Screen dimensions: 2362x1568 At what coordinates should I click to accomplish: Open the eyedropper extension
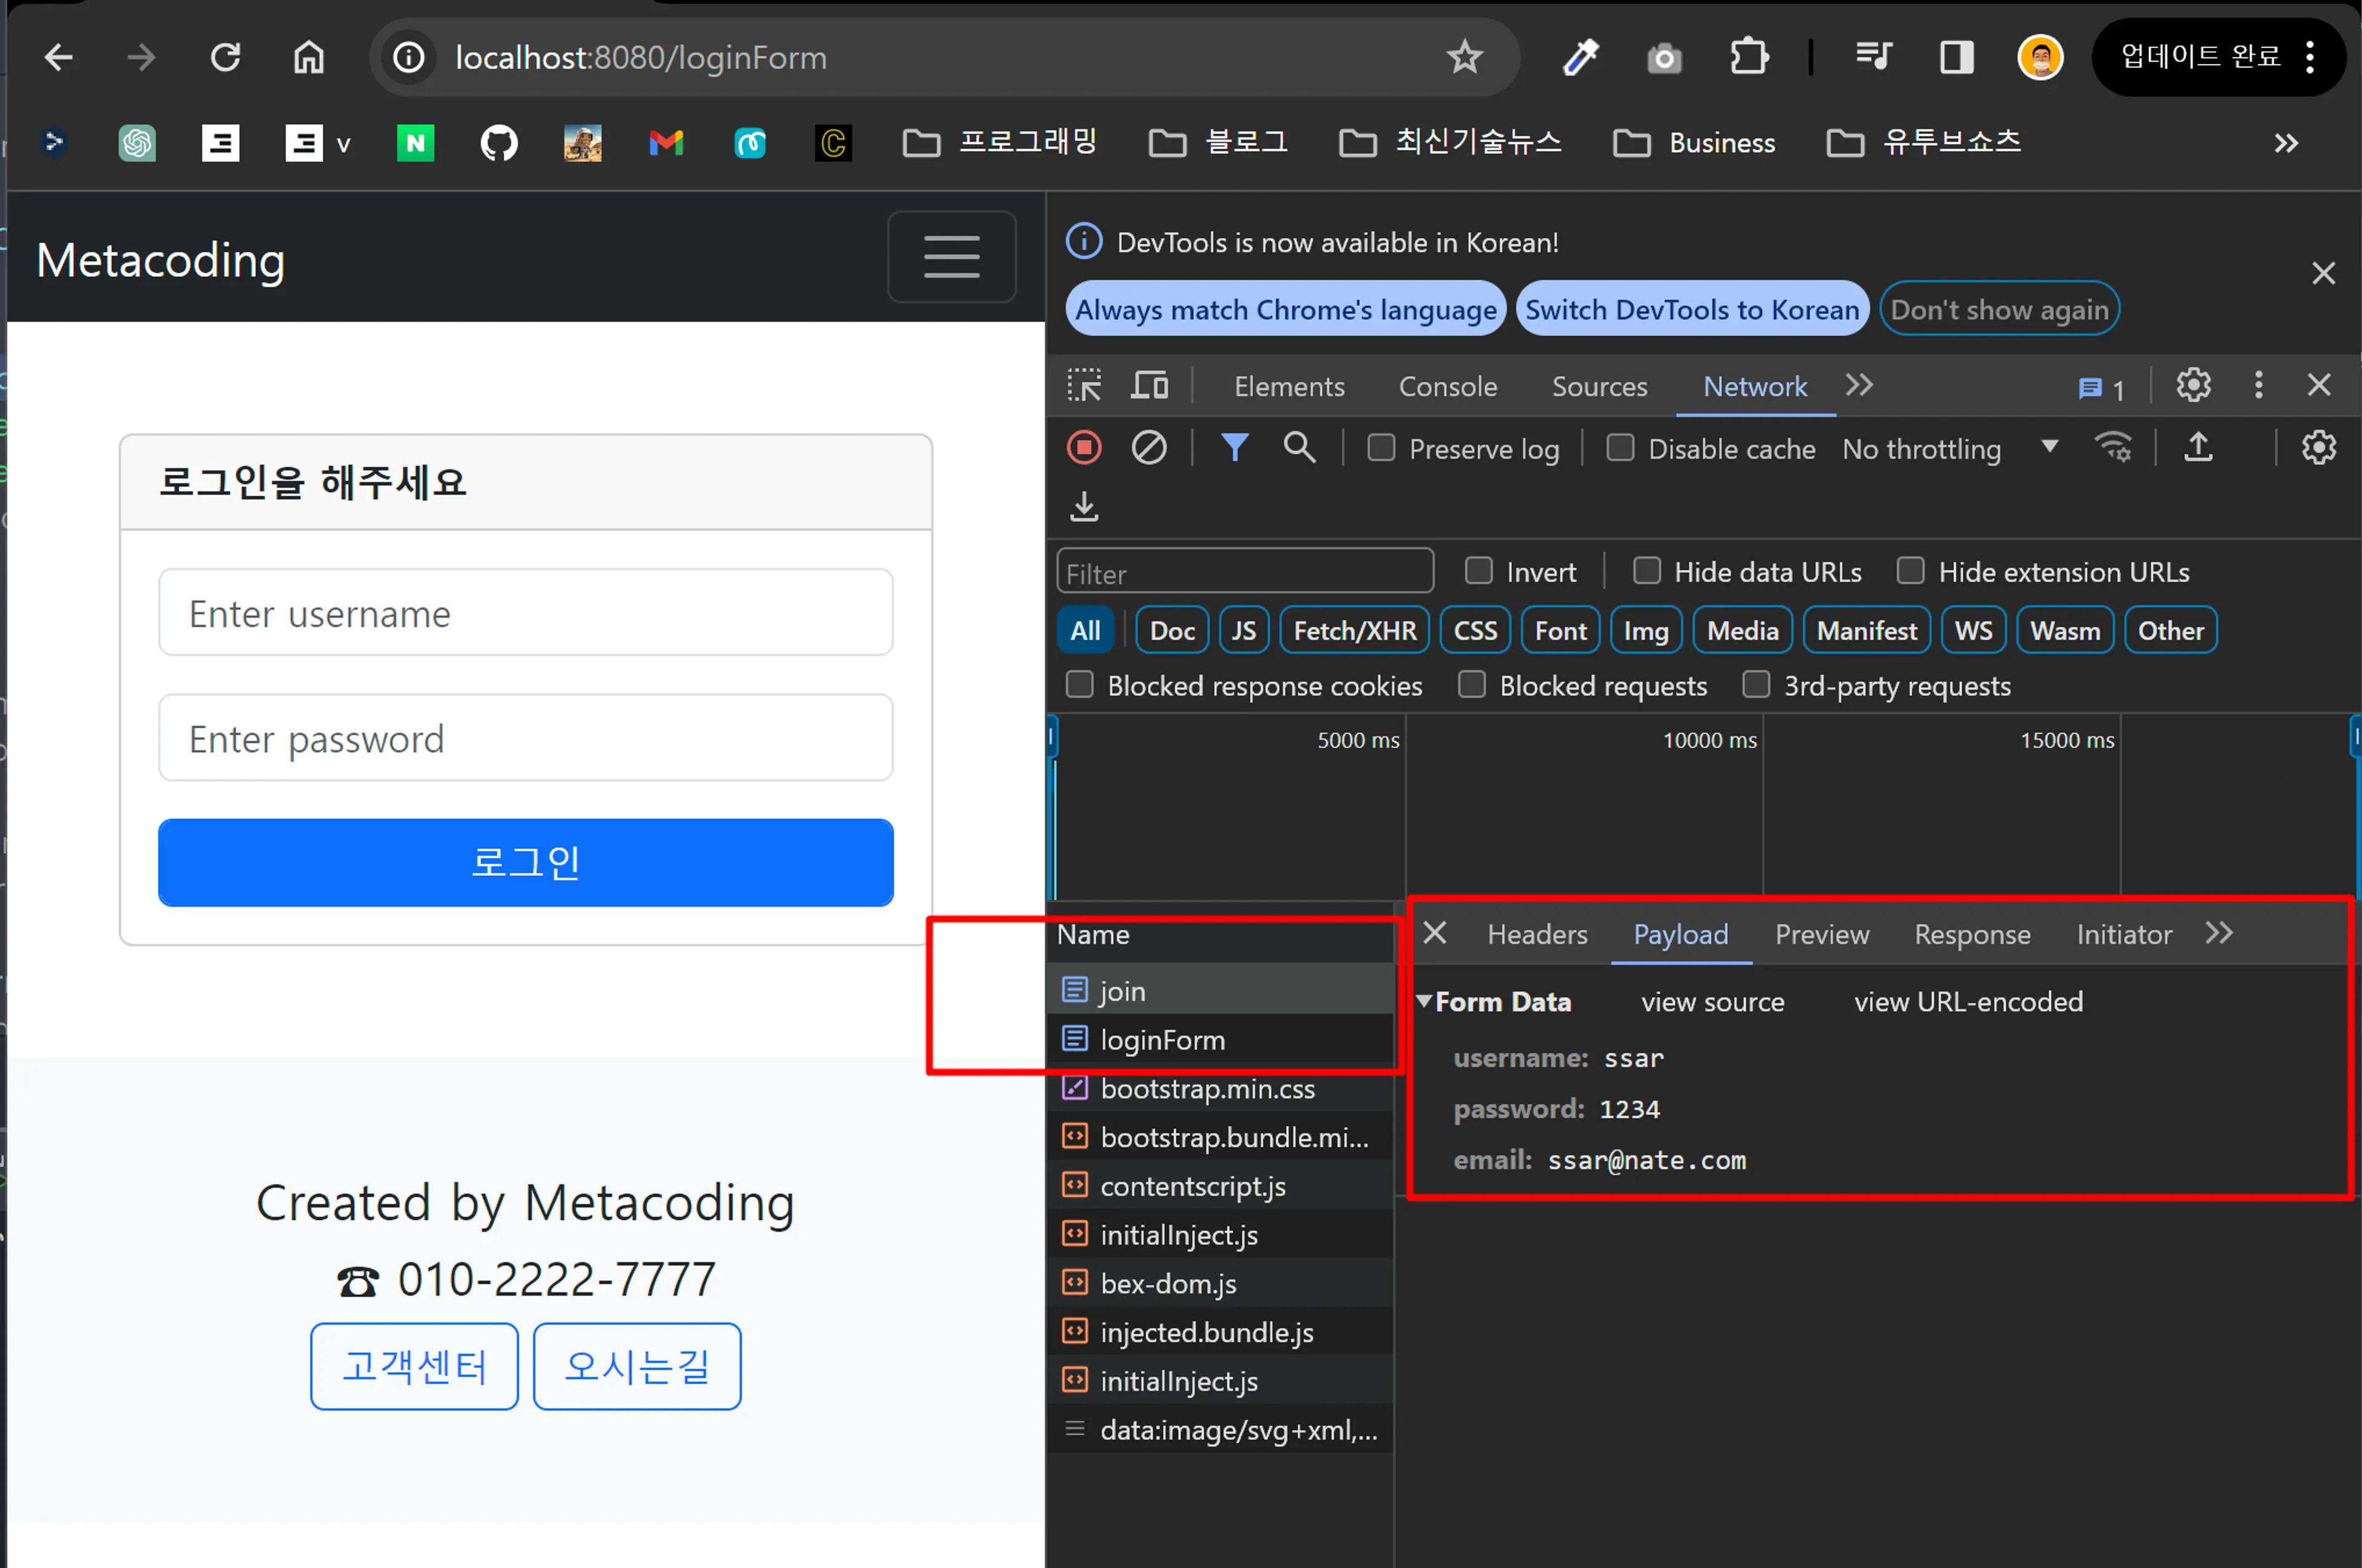click(1580, 58)
